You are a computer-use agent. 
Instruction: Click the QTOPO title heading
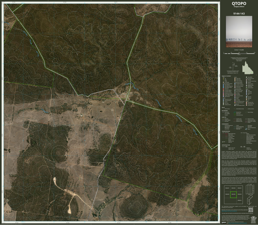click(x=239, y=3)
